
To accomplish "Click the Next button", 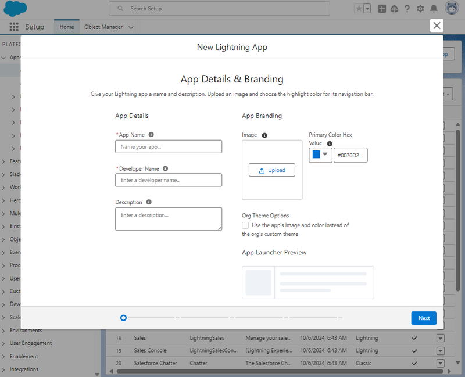I will [x=424, y=318].
